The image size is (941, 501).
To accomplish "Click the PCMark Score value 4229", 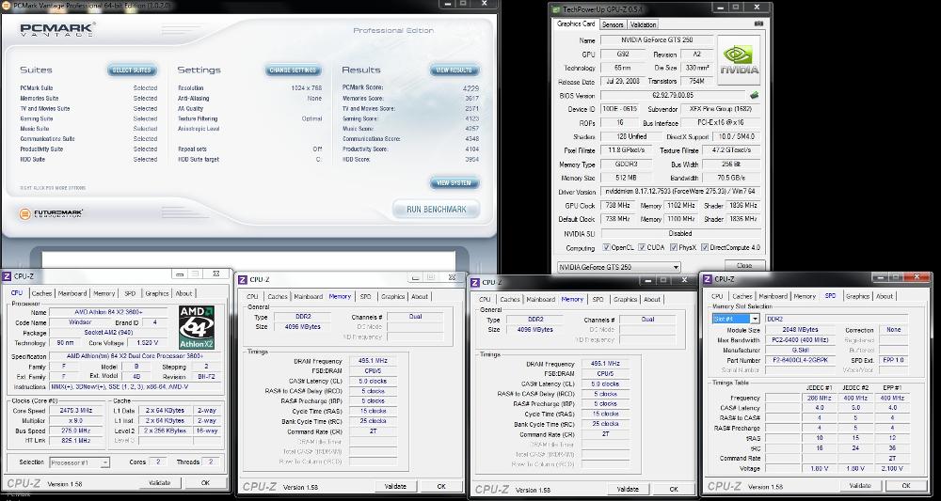I will tap(471, 88).
